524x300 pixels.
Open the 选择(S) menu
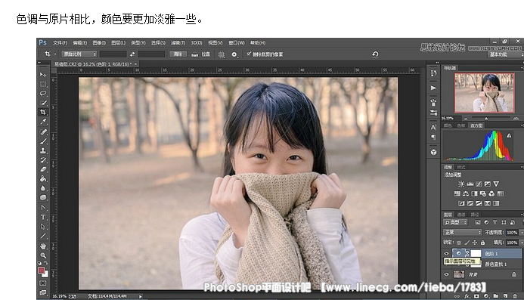click(158, 43)
